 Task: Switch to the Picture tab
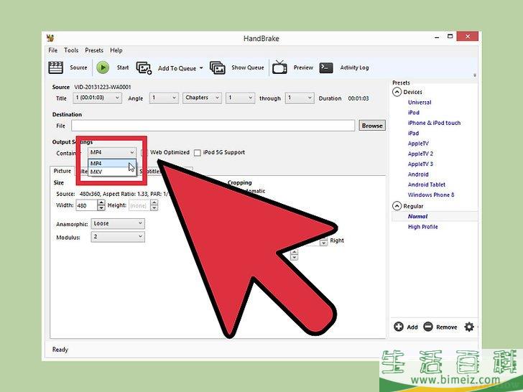click(x=63, y=171)
